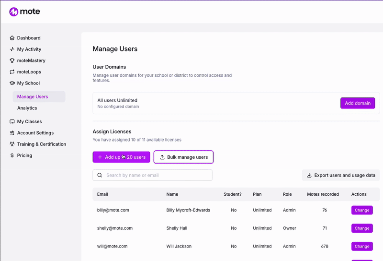
Task: Click the moteLoops loop icon
Action: click(12, 72)
